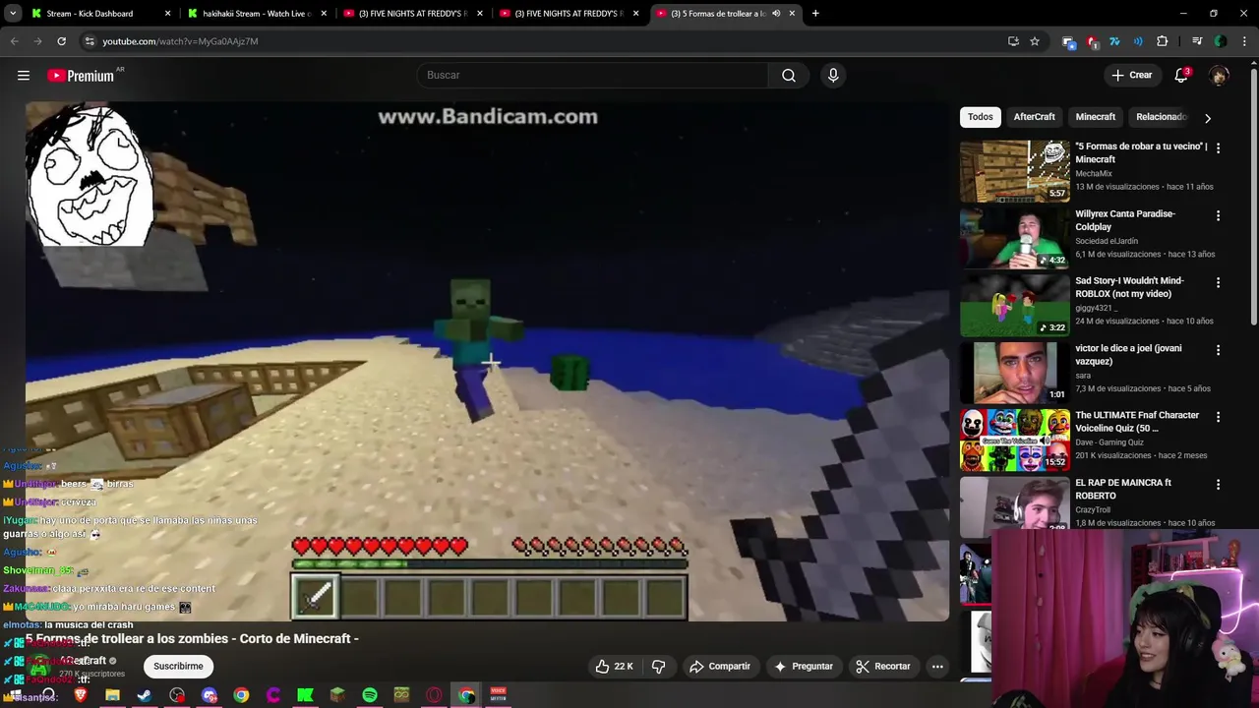The height and width of the screenshot is (708, 1259).
Task: Click the Minecraft video player area
Action: [x=488, y=361]
